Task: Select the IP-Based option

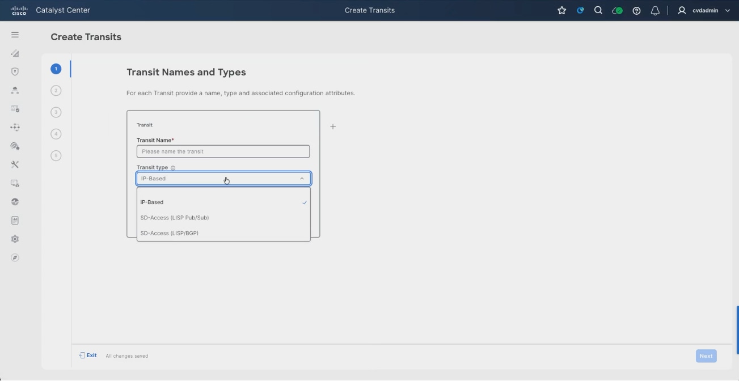Action: pyautogui.click(x=223, y=202)
